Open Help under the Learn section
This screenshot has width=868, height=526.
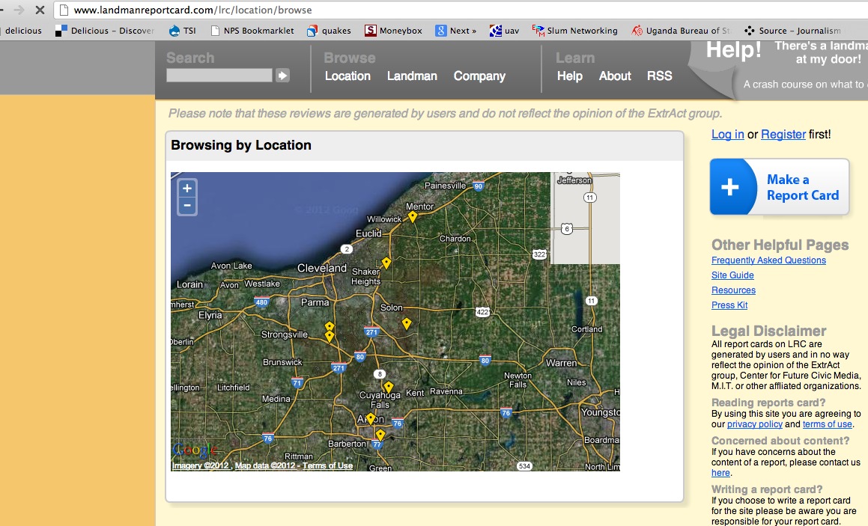coord(570,76)
